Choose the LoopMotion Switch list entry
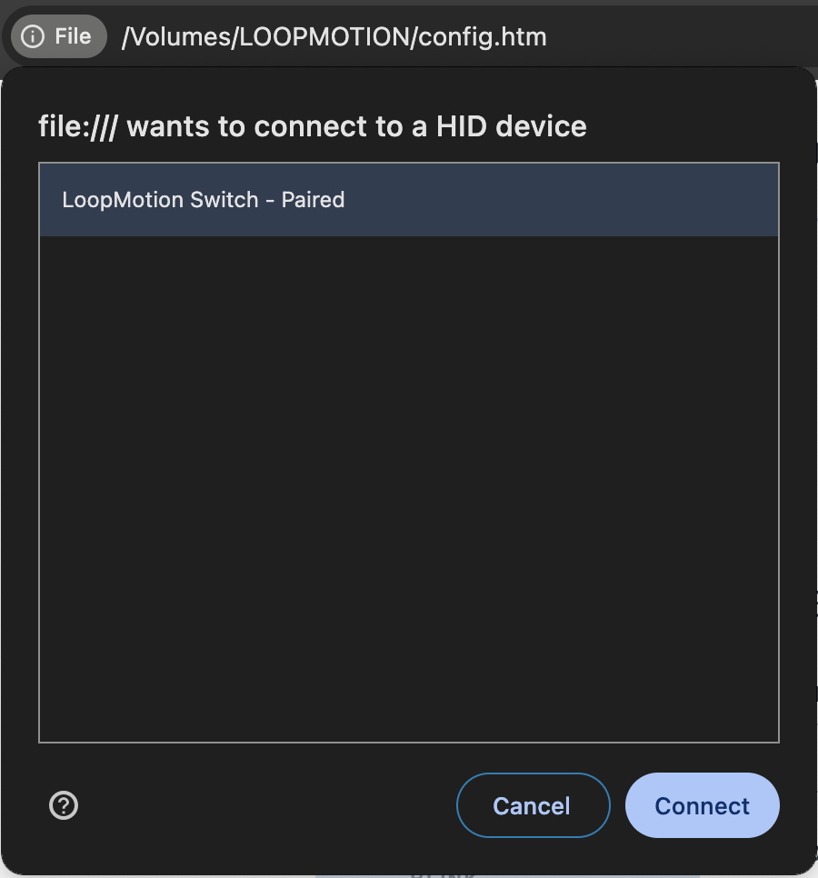Image resolution: width=818 pixels, height=878 pixels. 409,200
